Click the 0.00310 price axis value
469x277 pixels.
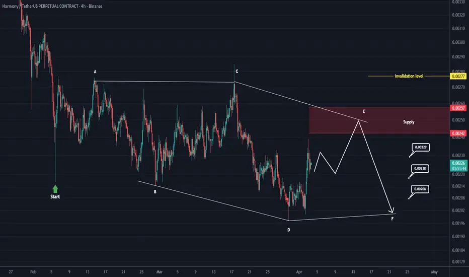click(x=458, y=28)
